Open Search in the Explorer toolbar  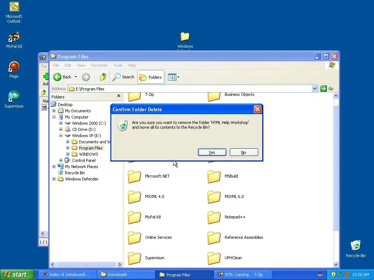click(123, 77)
